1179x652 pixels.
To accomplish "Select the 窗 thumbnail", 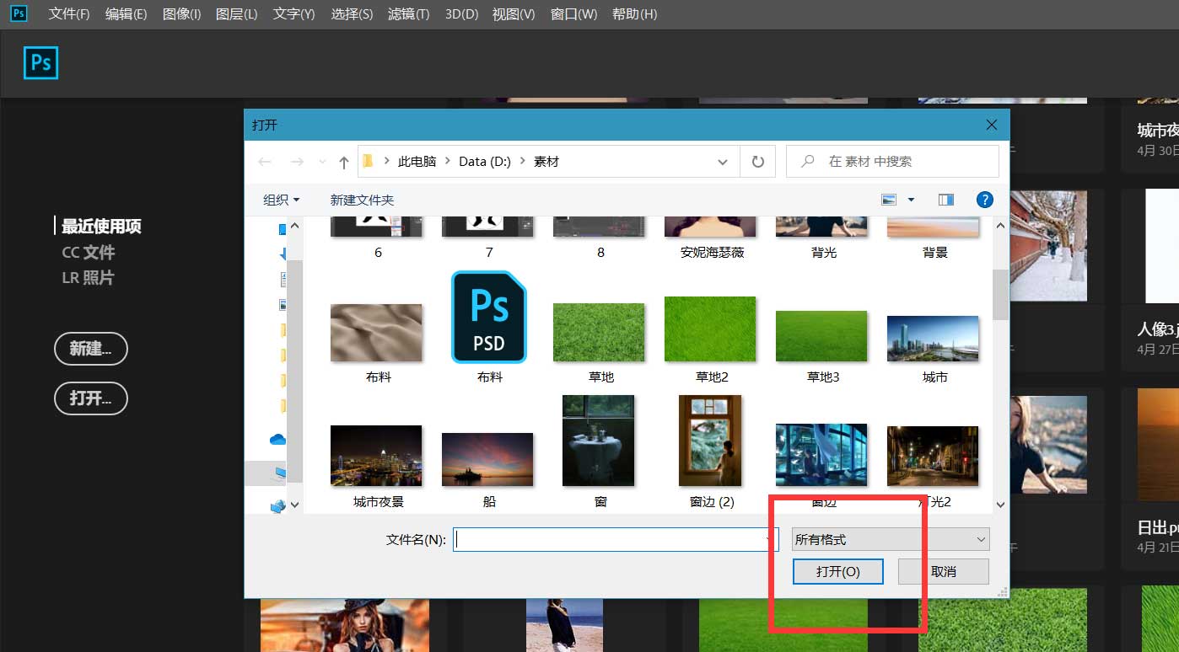I will tap(599, 441).
